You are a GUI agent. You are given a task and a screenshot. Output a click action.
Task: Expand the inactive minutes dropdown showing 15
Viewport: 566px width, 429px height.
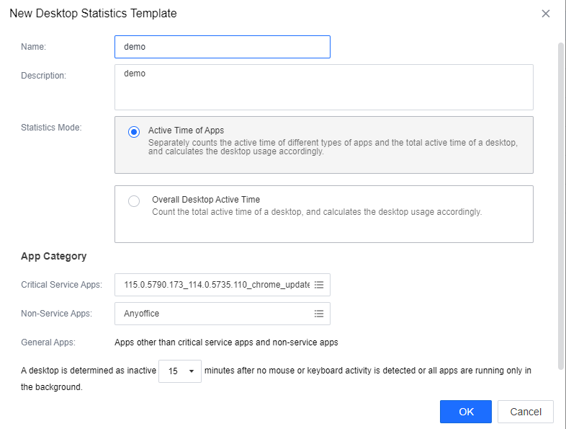180,371
